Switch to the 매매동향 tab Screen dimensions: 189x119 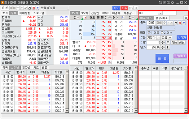tap(25, 13)
